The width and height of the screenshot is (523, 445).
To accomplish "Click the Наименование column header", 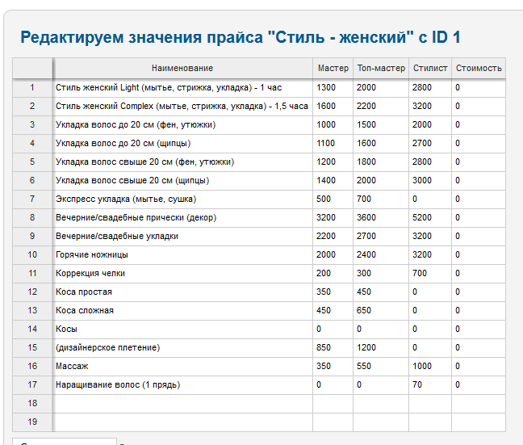I will (182, 69).
